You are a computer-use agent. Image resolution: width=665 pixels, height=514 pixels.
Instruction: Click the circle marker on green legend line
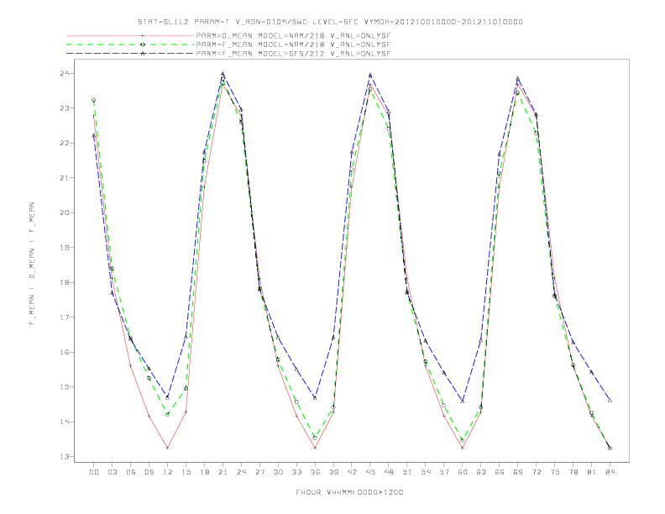[x=143, y=45]
